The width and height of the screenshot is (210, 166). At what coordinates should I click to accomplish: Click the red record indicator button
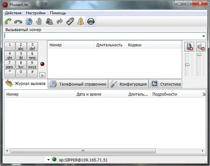pyautogui.click(x=42, y=64)
